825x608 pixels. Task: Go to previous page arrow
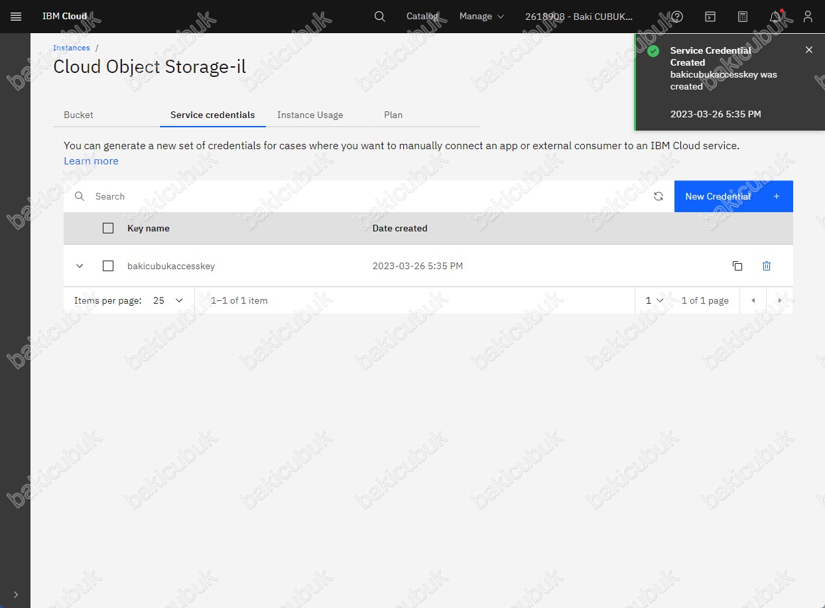click(x=753, y=300)
